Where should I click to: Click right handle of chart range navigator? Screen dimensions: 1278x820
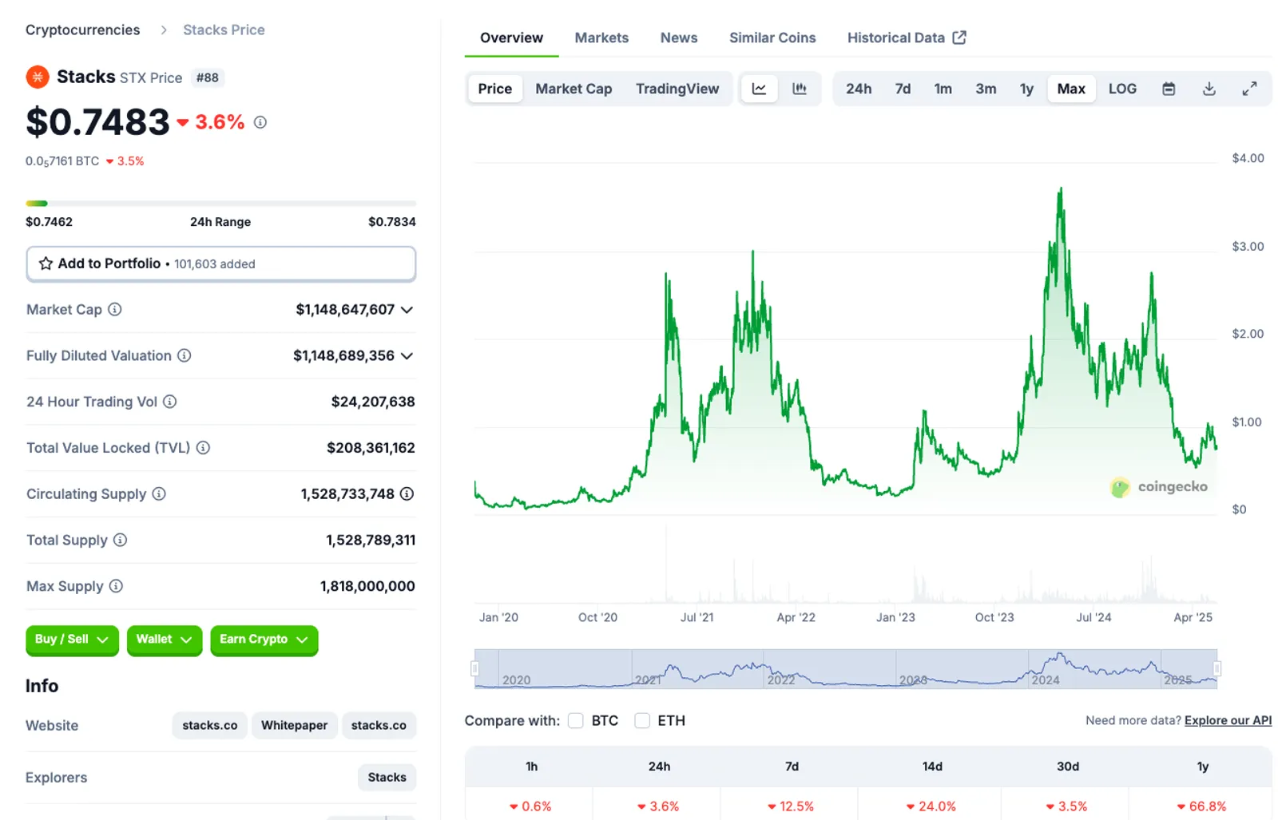tap(1217, 668)
